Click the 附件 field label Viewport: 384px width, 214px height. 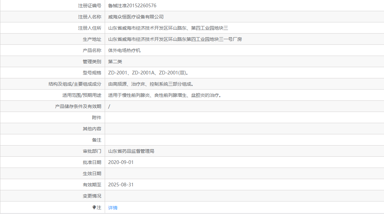[96, 118]
